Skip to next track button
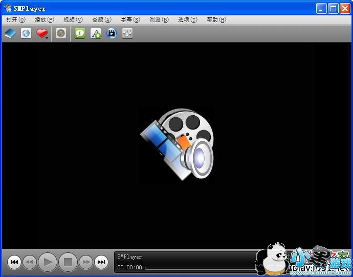Viewport: 353px width, 277px height. [101, 262]
